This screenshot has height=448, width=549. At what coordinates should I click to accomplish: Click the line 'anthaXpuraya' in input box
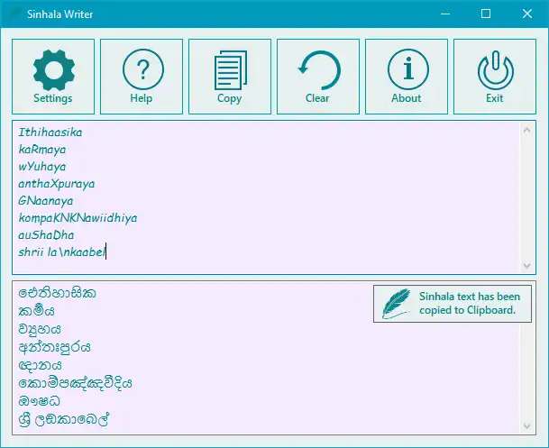pyautogui.click(x=57, y=184)
